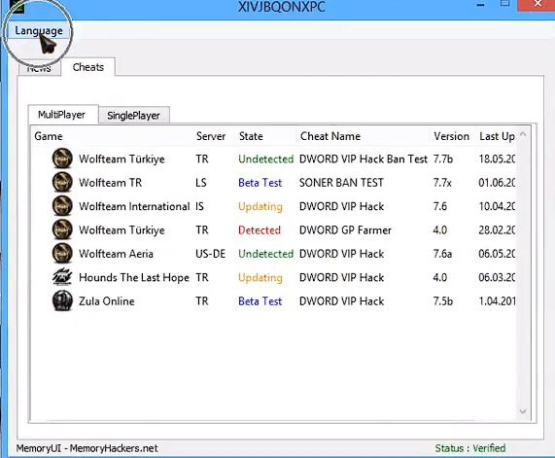Click the scroll up arrow of cheat list
Viewport: 555px width, 458px height.
tap(523, 134)
